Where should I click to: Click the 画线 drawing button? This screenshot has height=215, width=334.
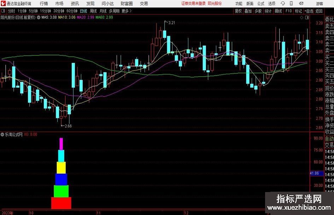(278, 11)
